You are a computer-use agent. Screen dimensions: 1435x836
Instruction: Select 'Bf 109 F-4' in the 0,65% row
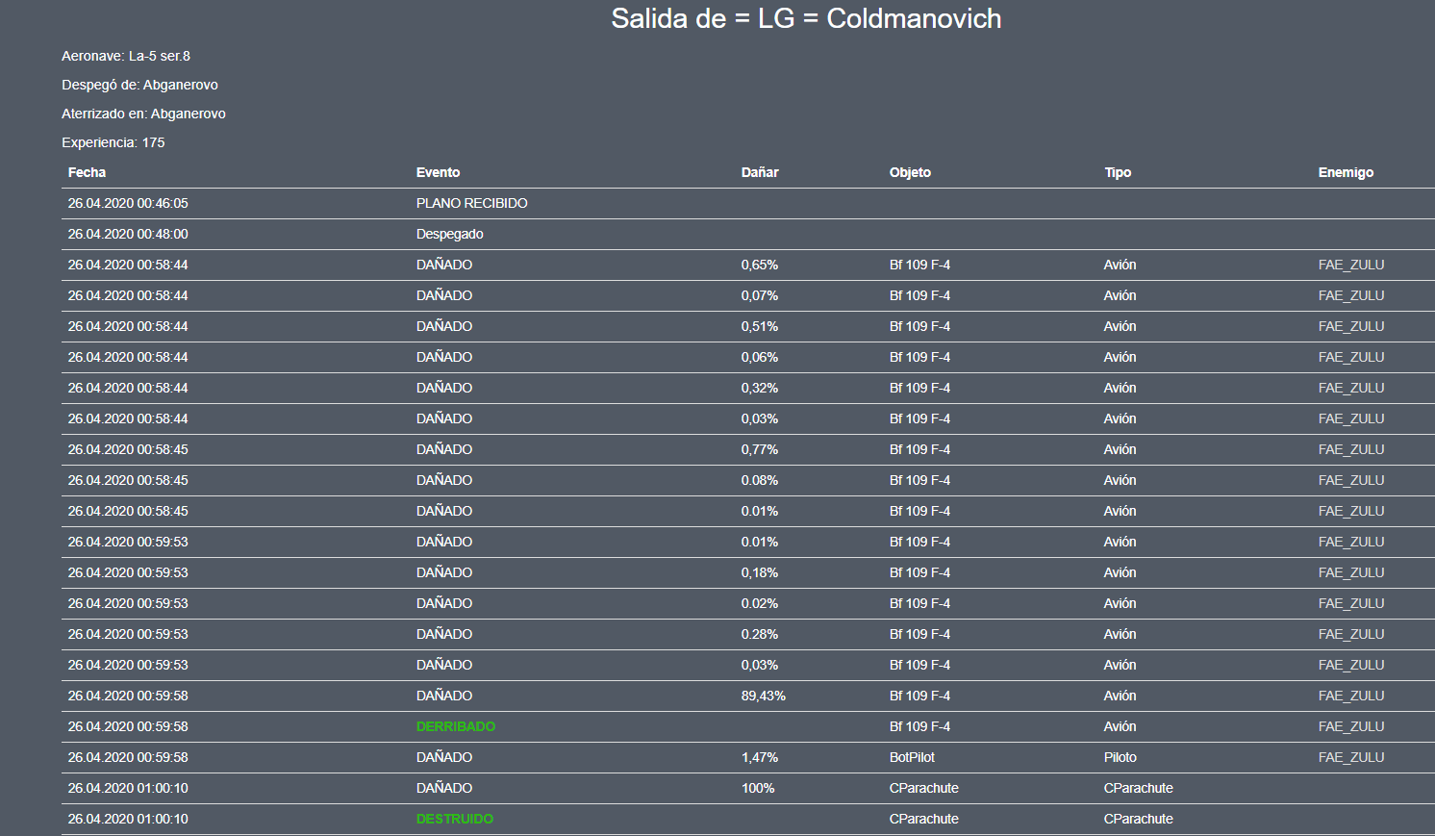coord(919,265)
